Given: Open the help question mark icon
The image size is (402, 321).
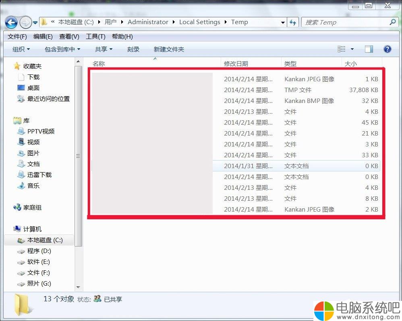Looking at the screenshot, I should coord(387,49).
